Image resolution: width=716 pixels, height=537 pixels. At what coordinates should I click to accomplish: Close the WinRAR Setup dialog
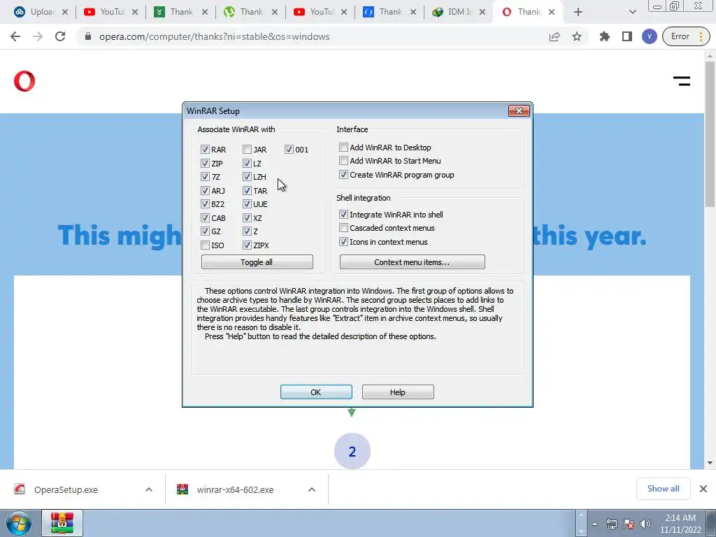pos(519,110)
